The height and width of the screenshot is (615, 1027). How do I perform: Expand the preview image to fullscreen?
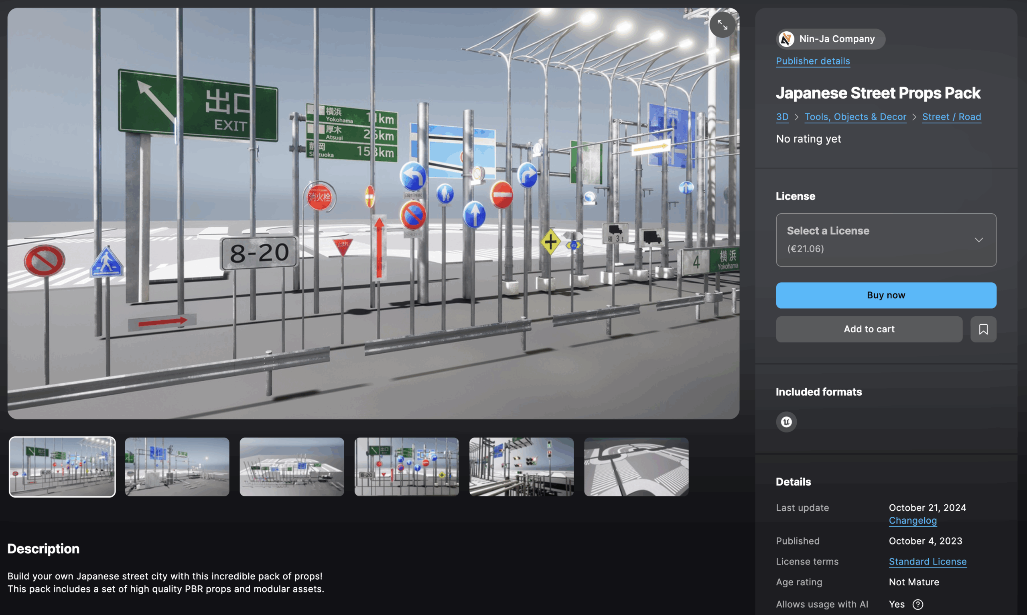click(722, 25)
